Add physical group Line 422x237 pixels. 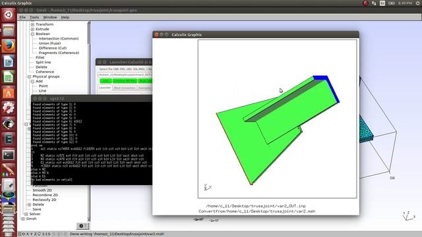(x=42, y=91)
